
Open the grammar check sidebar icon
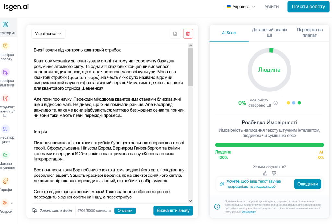coord(5,72)
